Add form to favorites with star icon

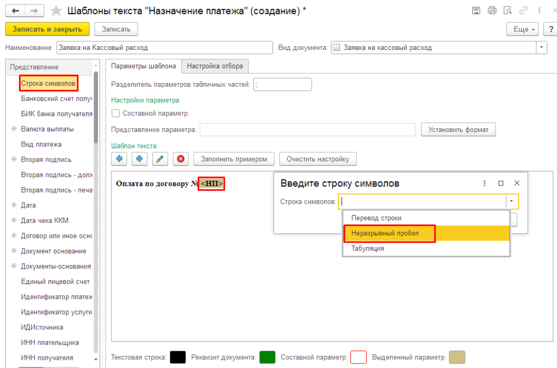click(55, 11)
